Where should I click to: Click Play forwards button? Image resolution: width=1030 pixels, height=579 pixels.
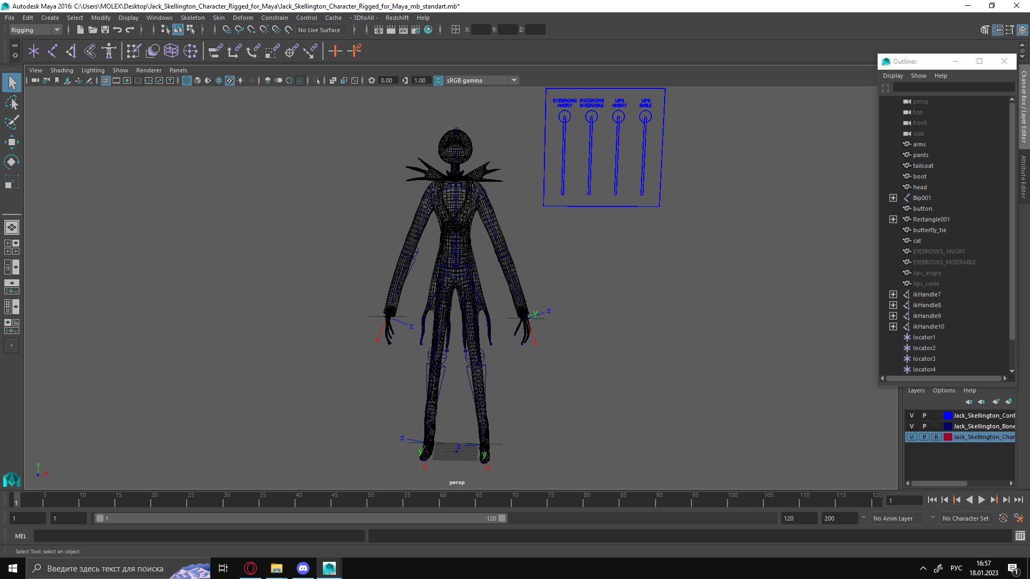(x=981, y=500)
